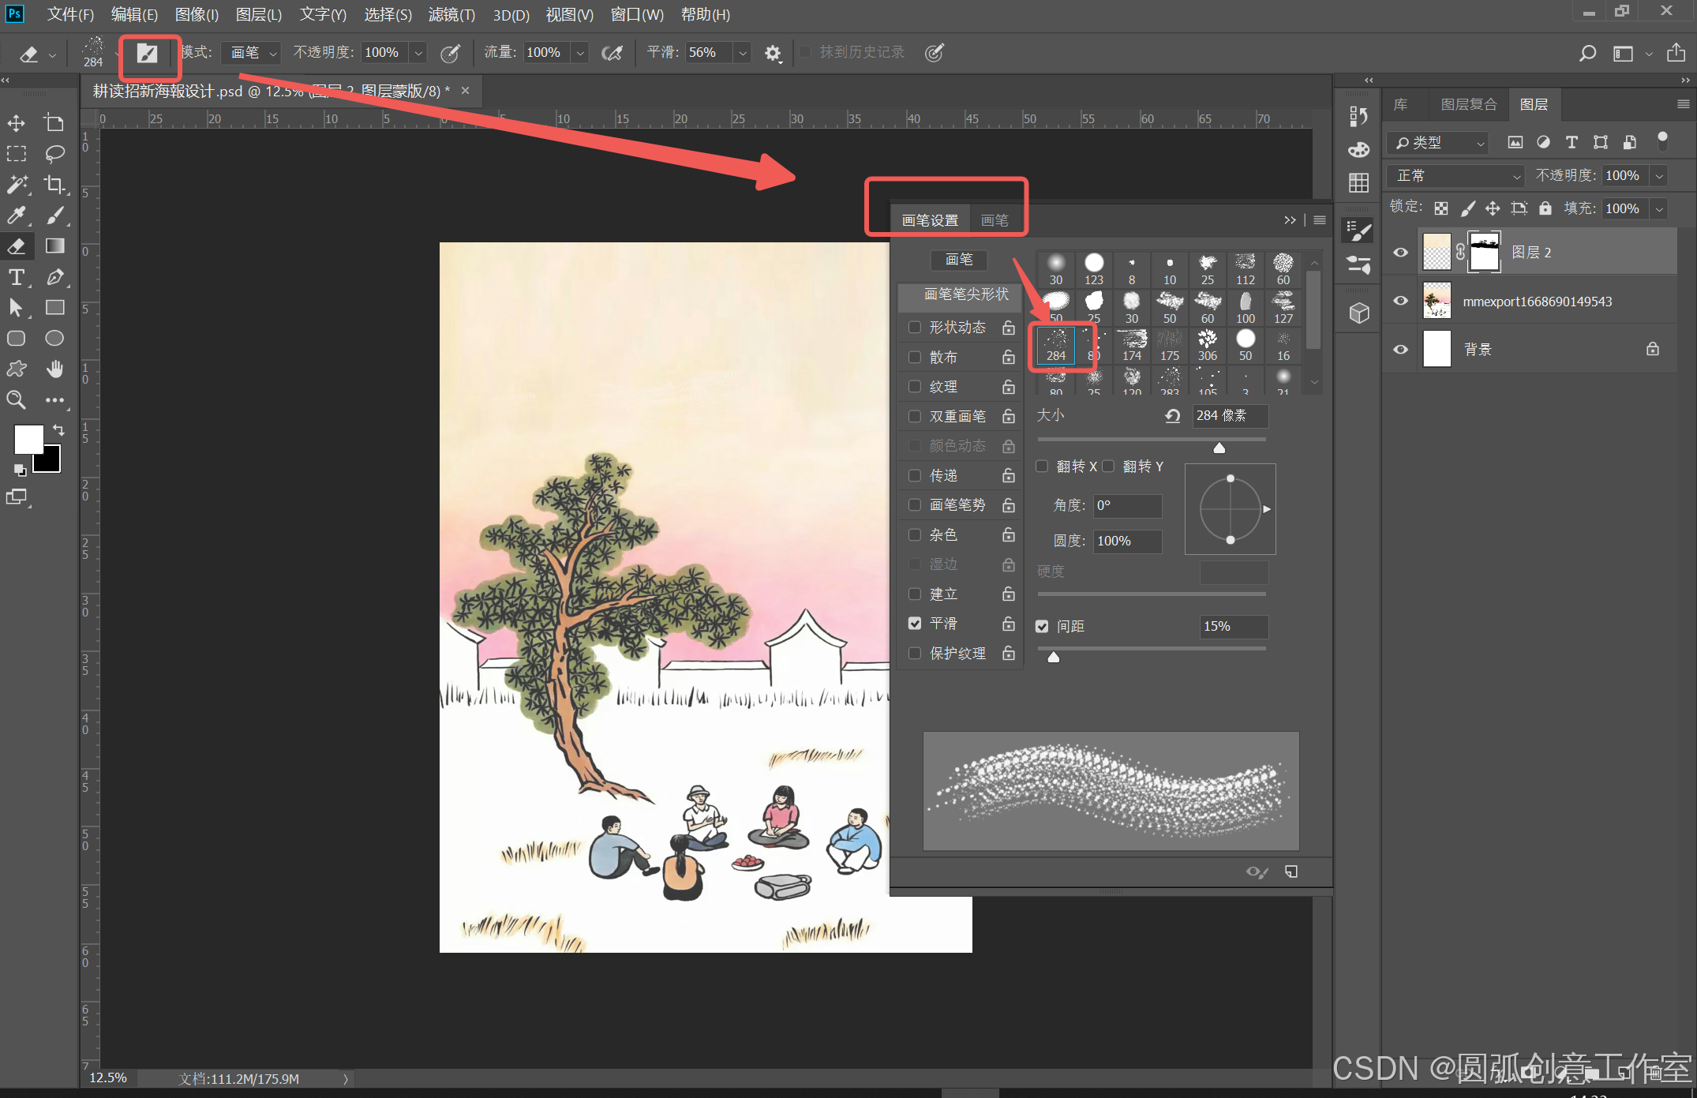Open the 模式 brush mode dropdown
The width and height of the screenshot is (1697, 1098).
[253, 53]
